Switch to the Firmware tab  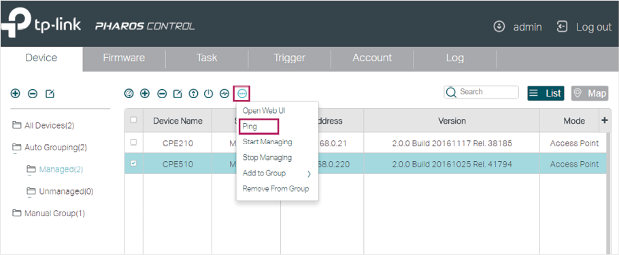coord(124,58)
